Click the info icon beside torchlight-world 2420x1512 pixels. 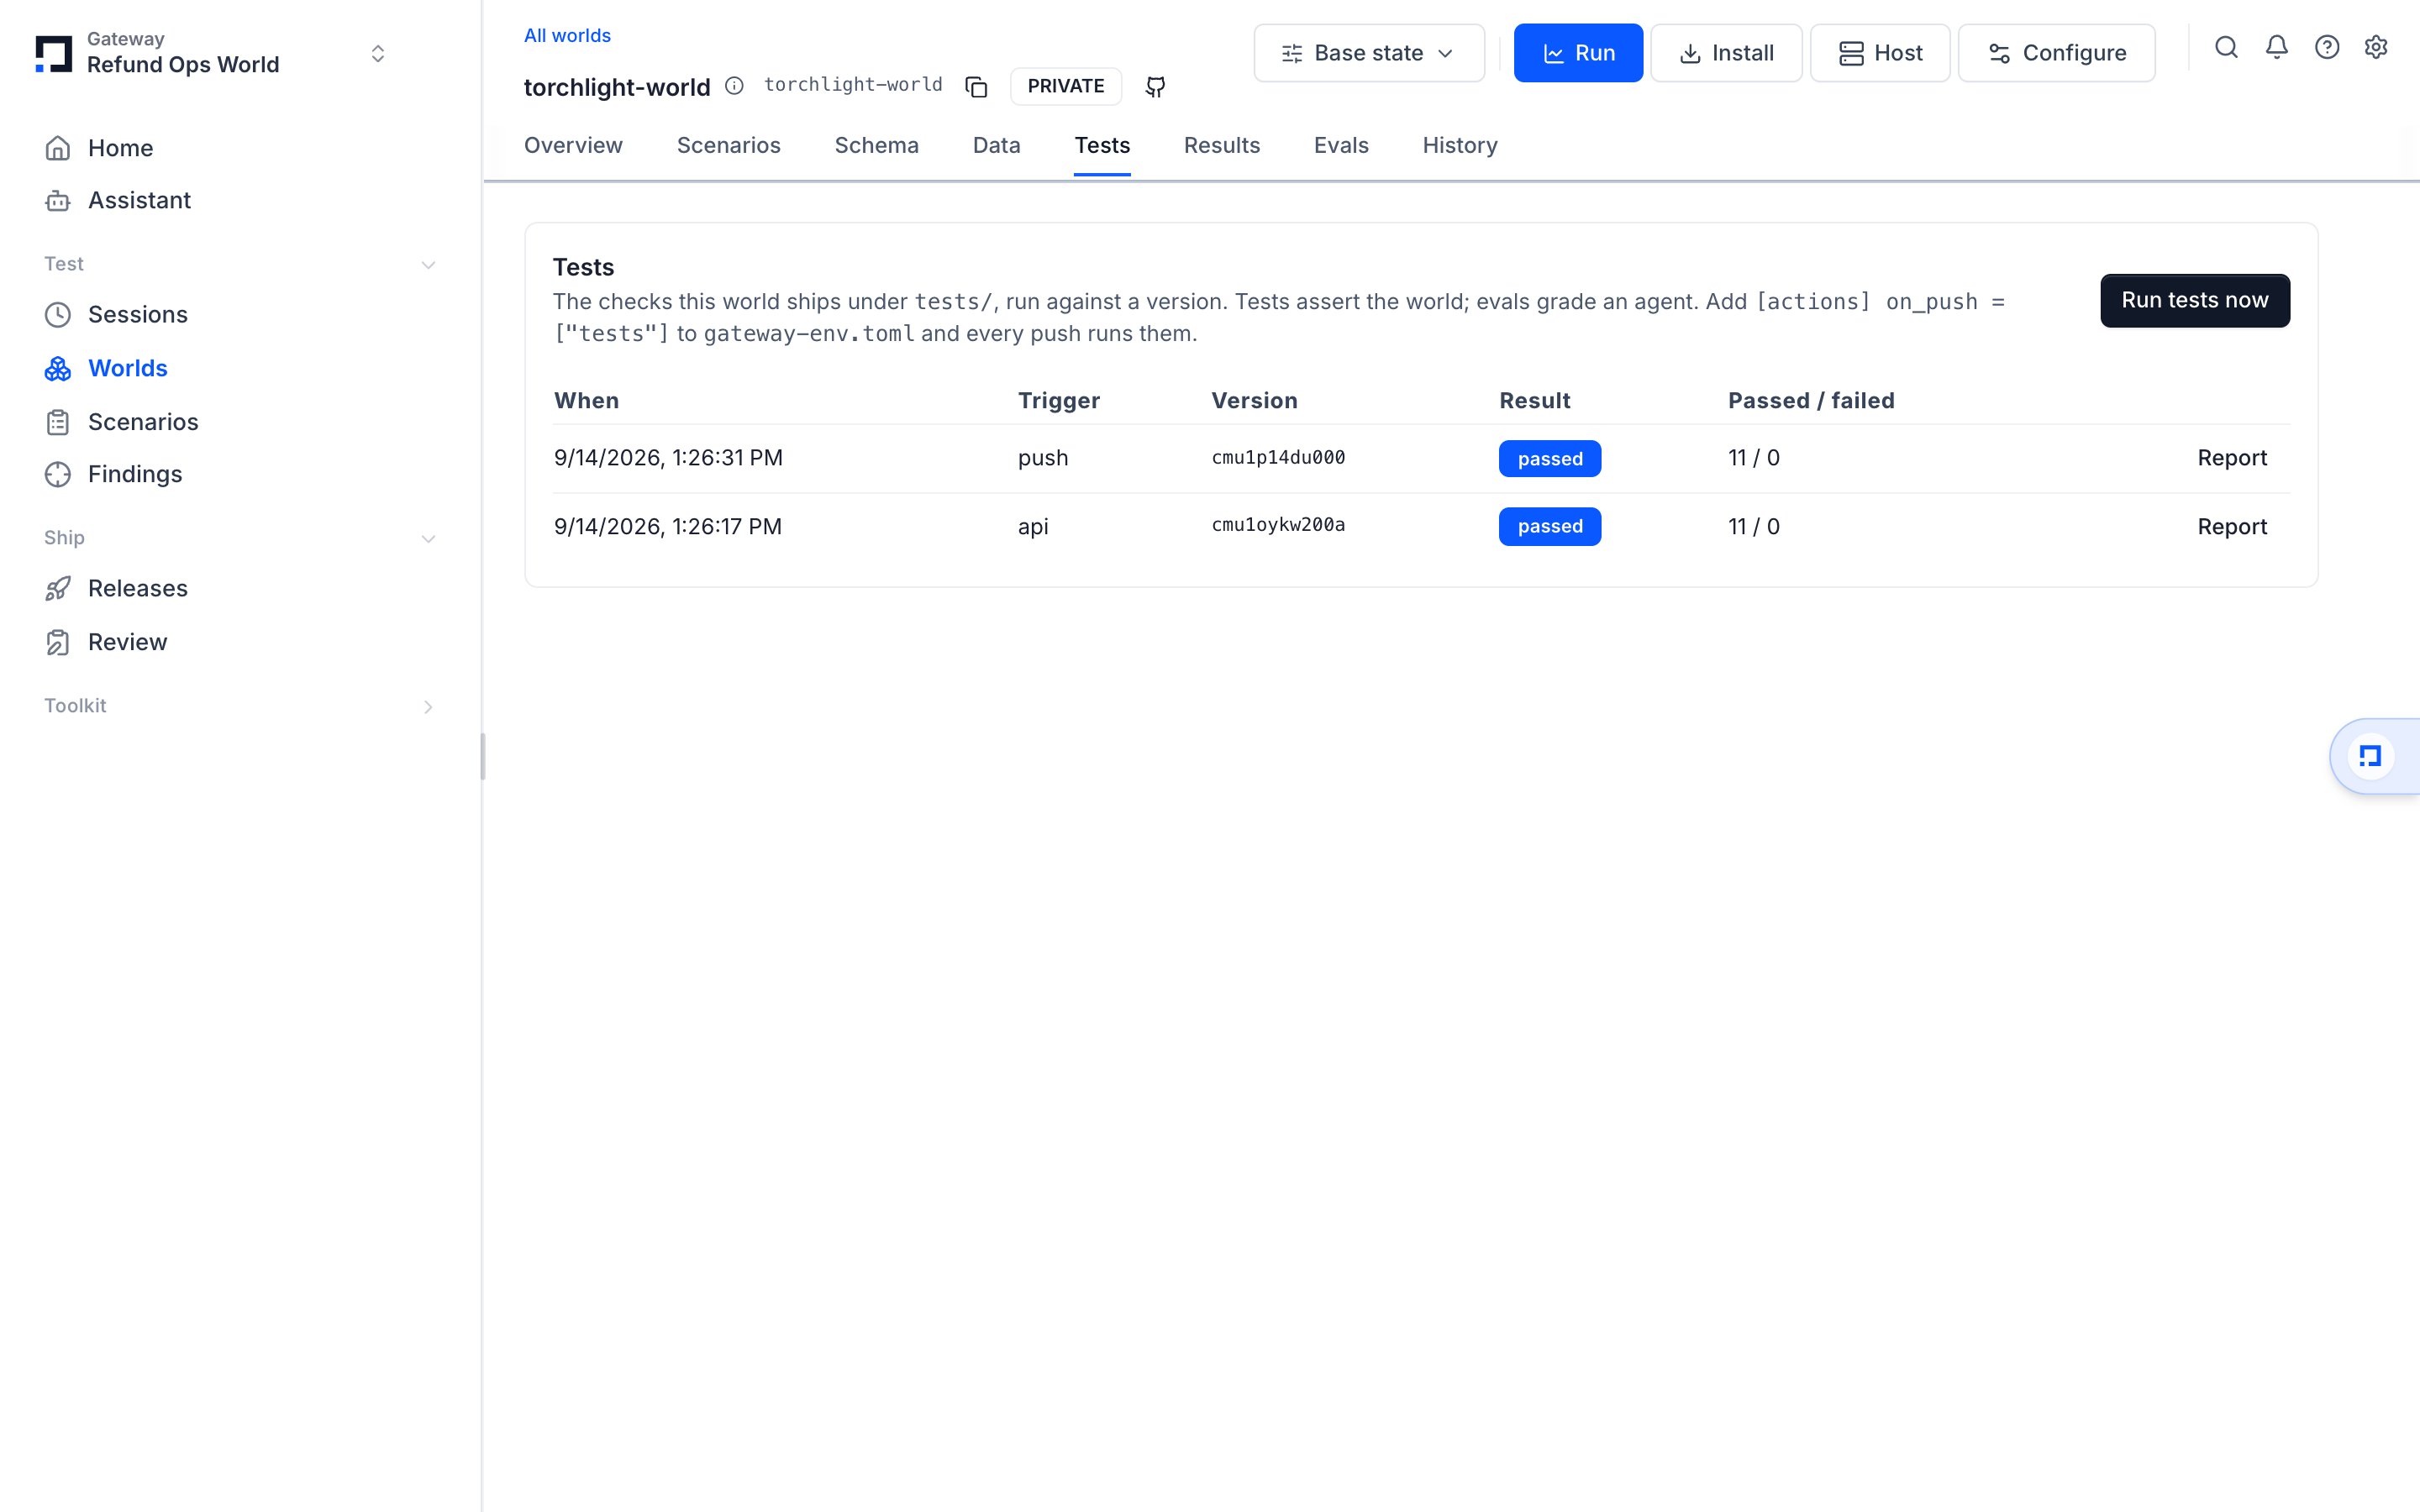tap(734, 86)
